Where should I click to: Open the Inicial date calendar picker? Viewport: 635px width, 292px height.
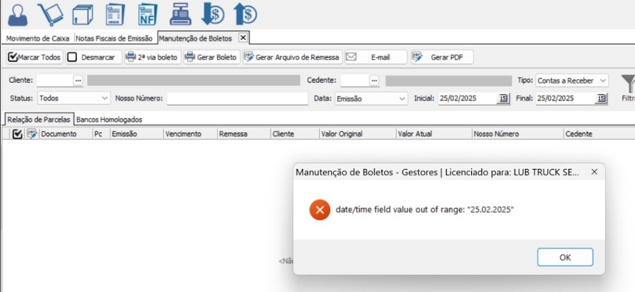503,98
